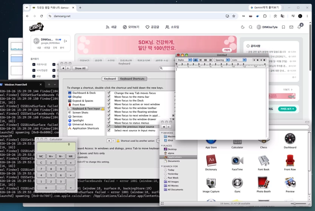Launch the Front Row app
This screenshot has width=315, height=211.
(x=290, y=160)
